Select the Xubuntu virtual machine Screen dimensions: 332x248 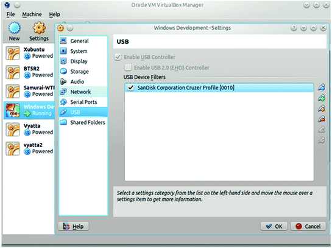(x=29, y=53)
